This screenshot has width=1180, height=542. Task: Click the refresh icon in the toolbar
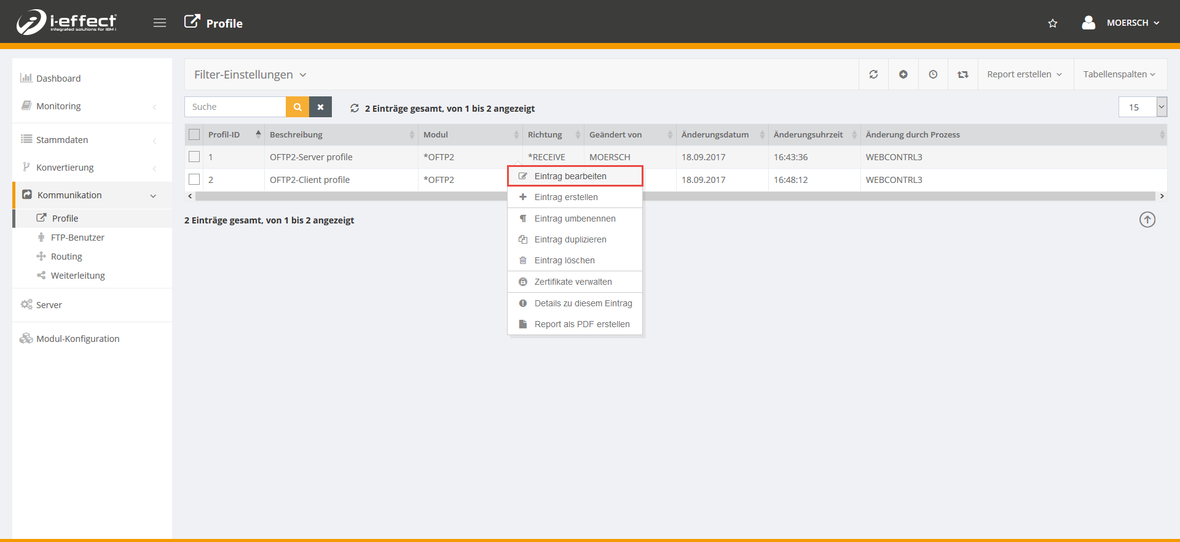pos(873,74)
